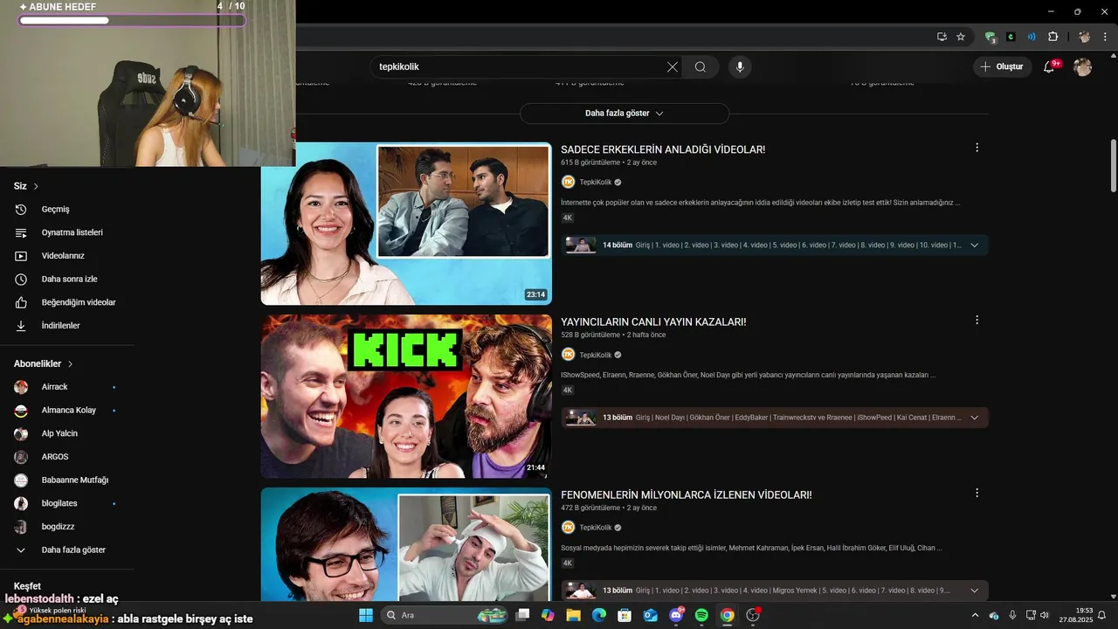Click install app icon in address bar
The image size is (1118, 629).
942,37
